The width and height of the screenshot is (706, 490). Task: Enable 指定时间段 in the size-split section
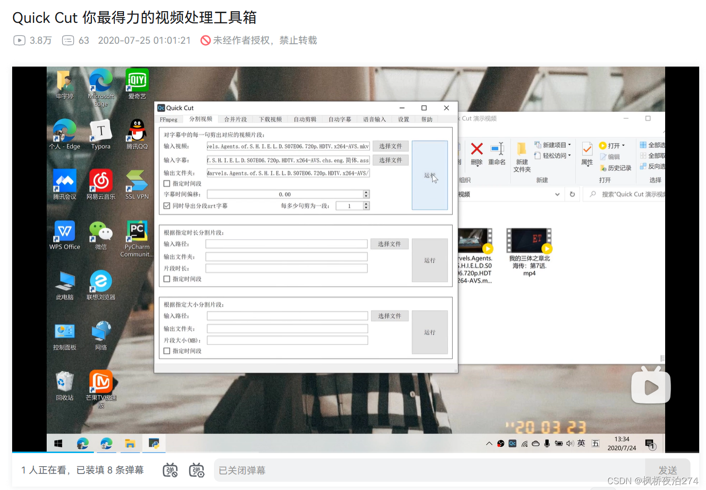click(167, 350)
